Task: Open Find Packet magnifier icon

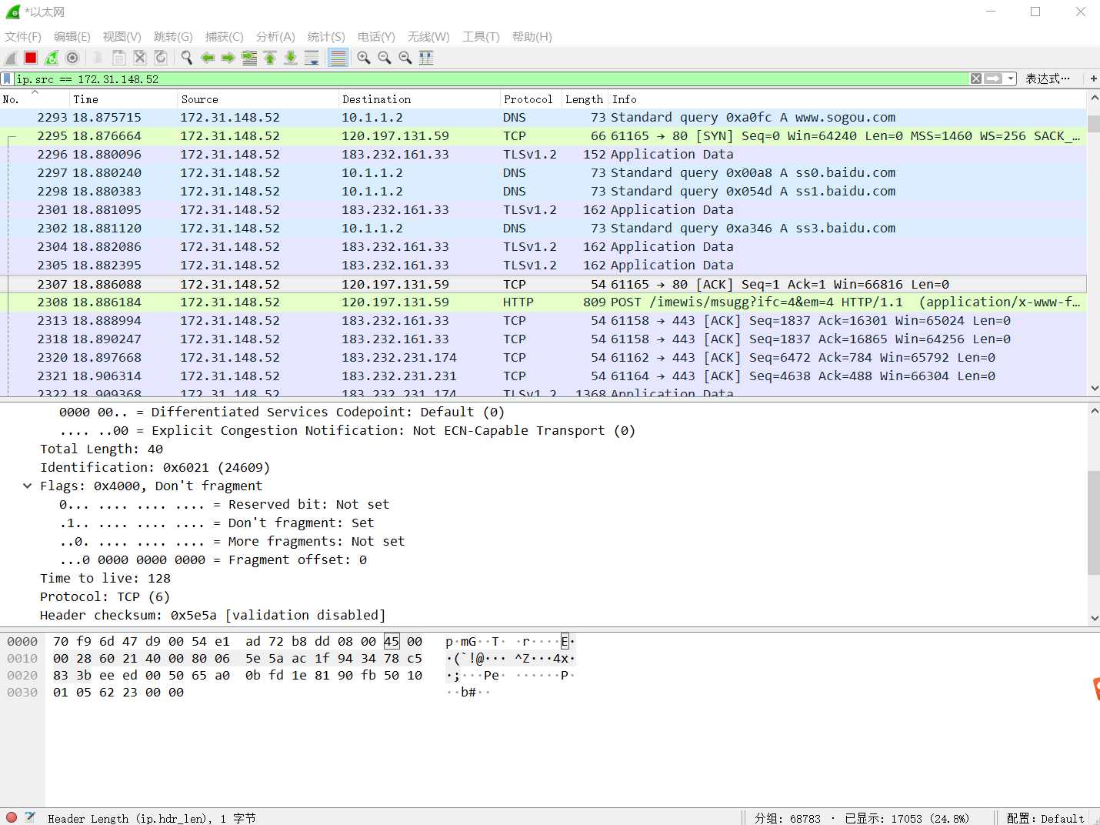Action: click(186, 58)
